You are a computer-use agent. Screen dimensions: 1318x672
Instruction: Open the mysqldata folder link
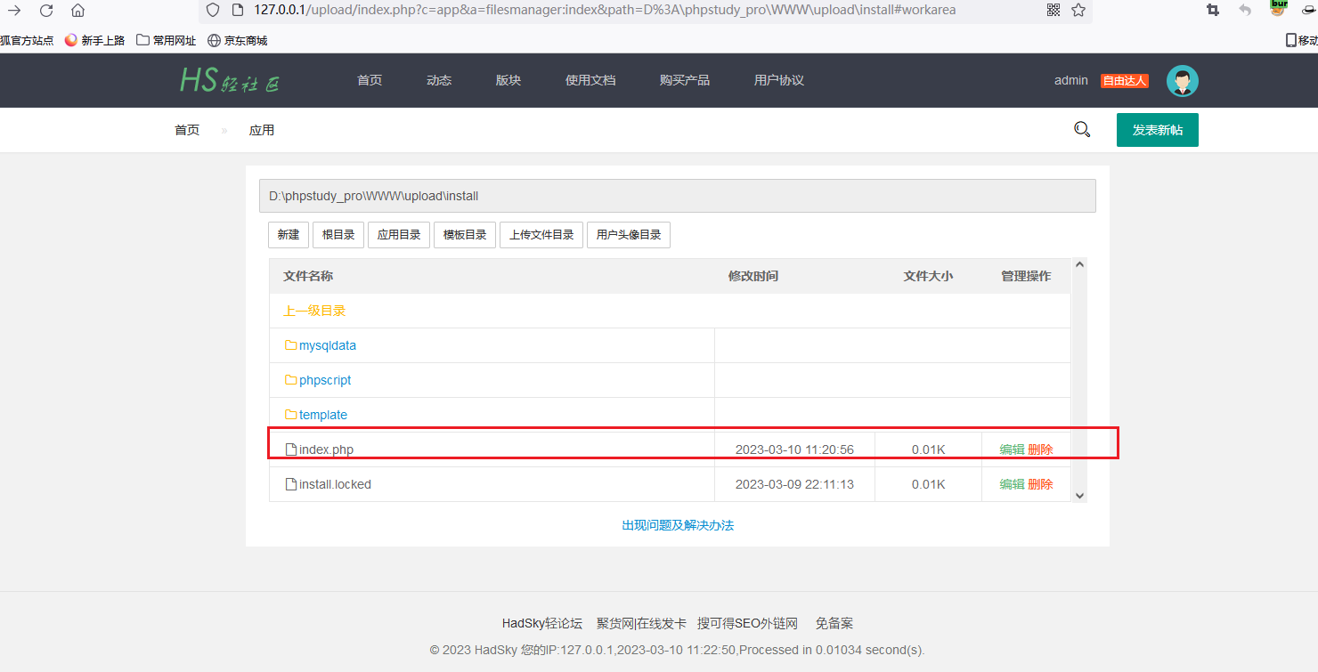coord(328,345)
